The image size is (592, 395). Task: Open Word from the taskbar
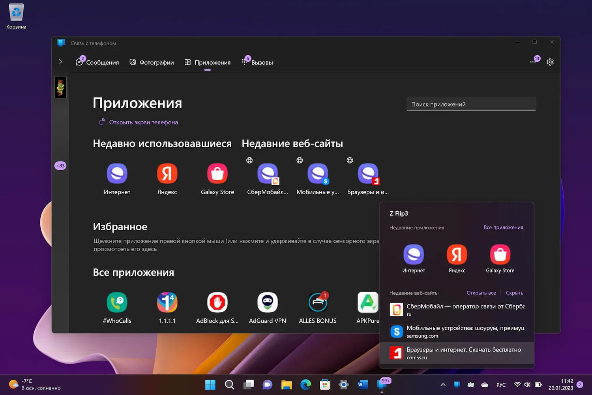363,384
